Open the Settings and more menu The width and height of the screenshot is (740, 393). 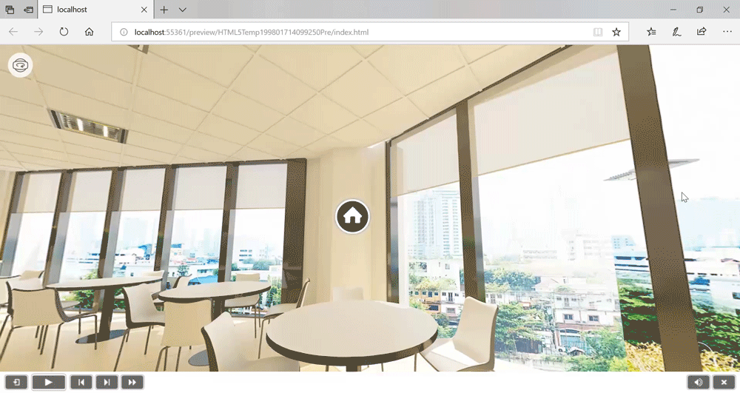pos(727,32)
